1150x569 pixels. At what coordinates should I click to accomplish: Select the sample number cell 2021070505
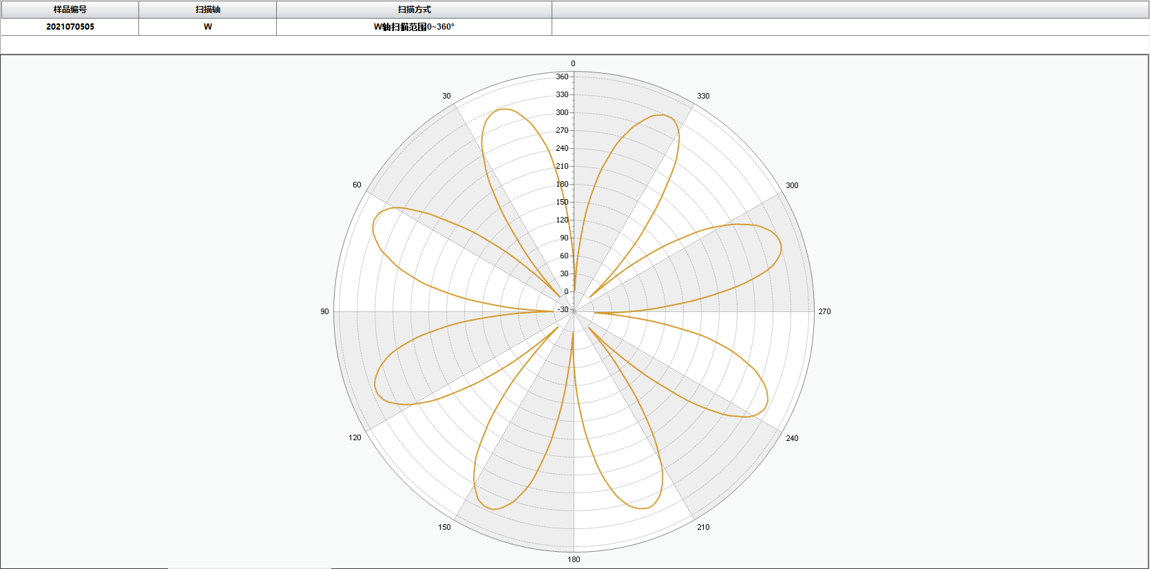tap(70, 27)
